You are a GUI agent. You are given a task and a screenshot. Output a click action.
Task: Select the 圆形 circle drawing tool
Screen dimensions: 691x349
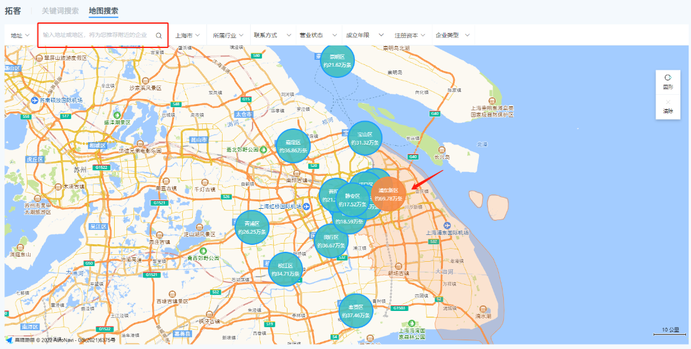668,82
